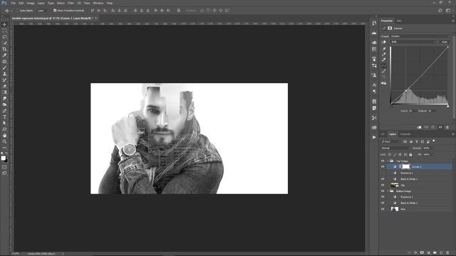
Task: Open the Layer menu
Action: pyautogui.click(x=41, y=3)
